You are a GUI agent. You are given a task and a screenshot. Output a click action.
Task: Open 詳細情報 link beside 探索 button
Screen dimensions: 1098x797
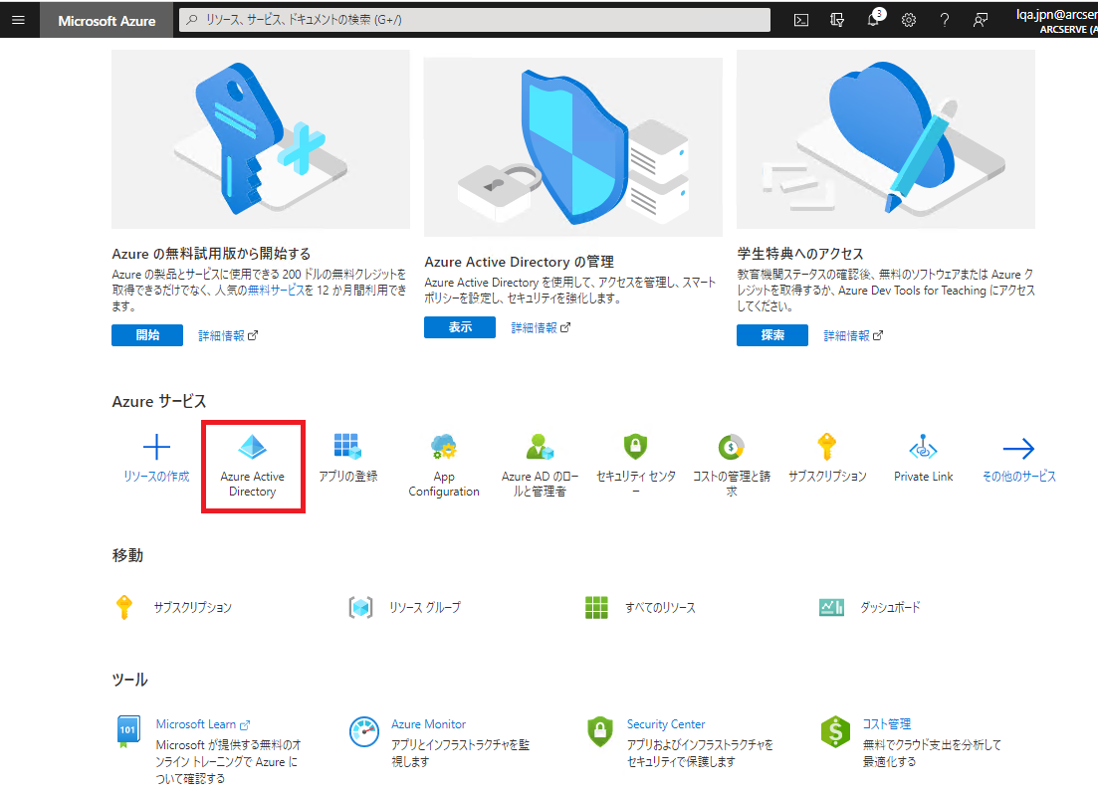(853, 336)
